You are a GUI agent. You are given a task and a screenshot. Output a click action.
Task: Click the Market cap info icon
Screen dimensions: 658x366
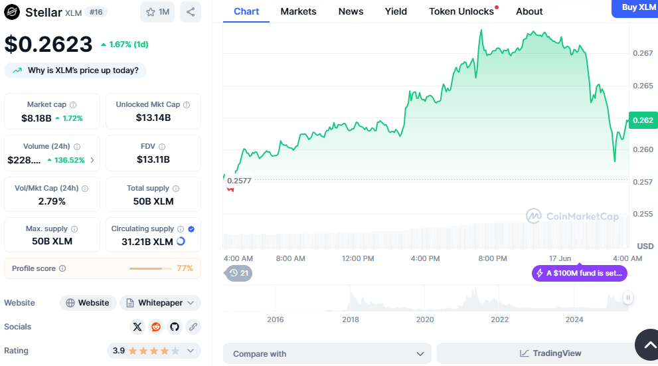pos(73,105)
